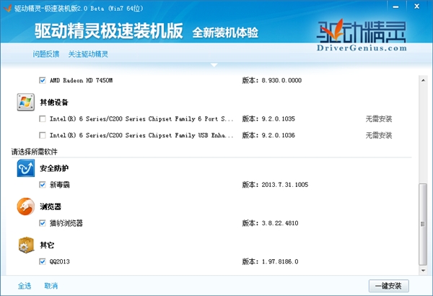Click version text 2013.7.31.1005
This screenshot has width=433, height=296.
(x=285, y=185)
